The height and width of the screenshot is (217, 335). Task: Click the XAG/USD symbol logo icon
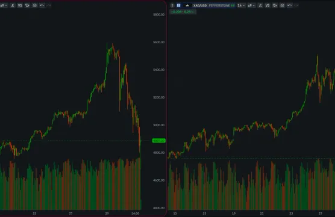187,5
